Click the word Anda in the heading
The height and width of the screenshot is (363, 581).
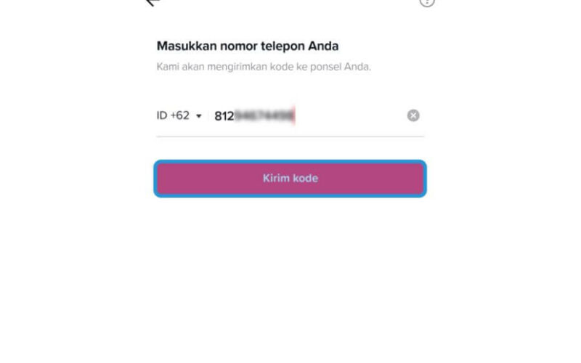pos(323,46)
